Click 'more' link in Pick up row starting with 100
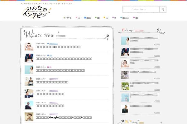 click(157, 90)
